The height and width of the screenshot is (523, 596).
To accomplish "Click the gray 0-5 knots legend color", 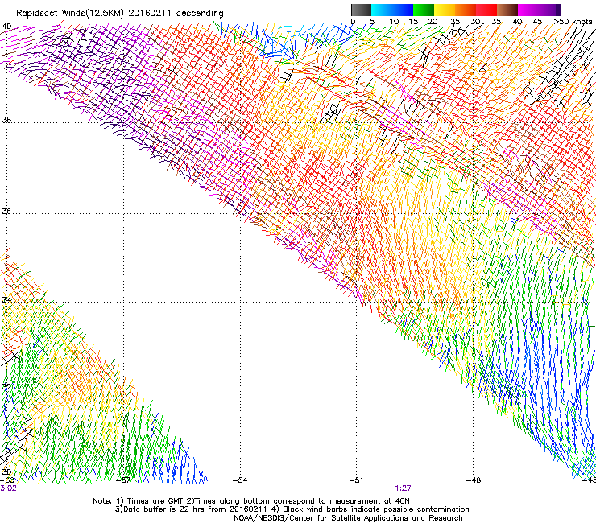I will coord(361,10).
